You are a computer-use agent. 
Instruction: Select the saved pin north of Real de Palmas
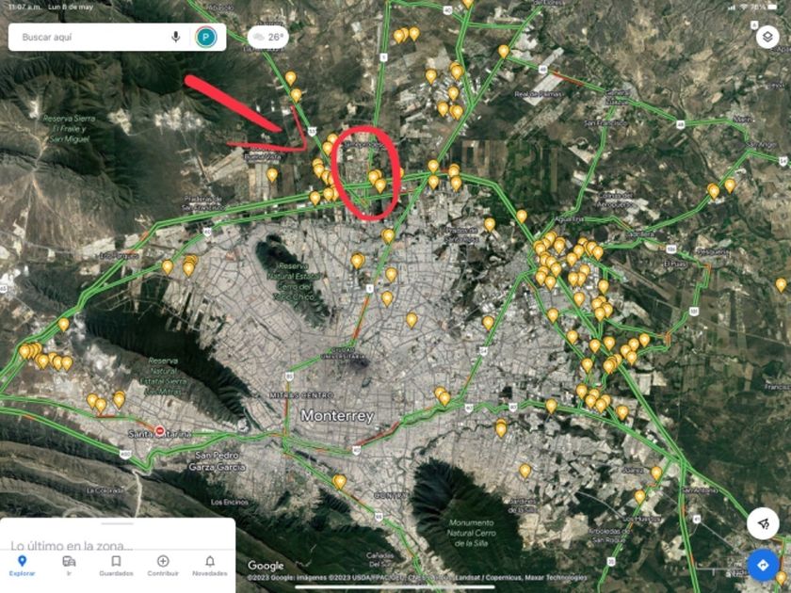[504, 51]
